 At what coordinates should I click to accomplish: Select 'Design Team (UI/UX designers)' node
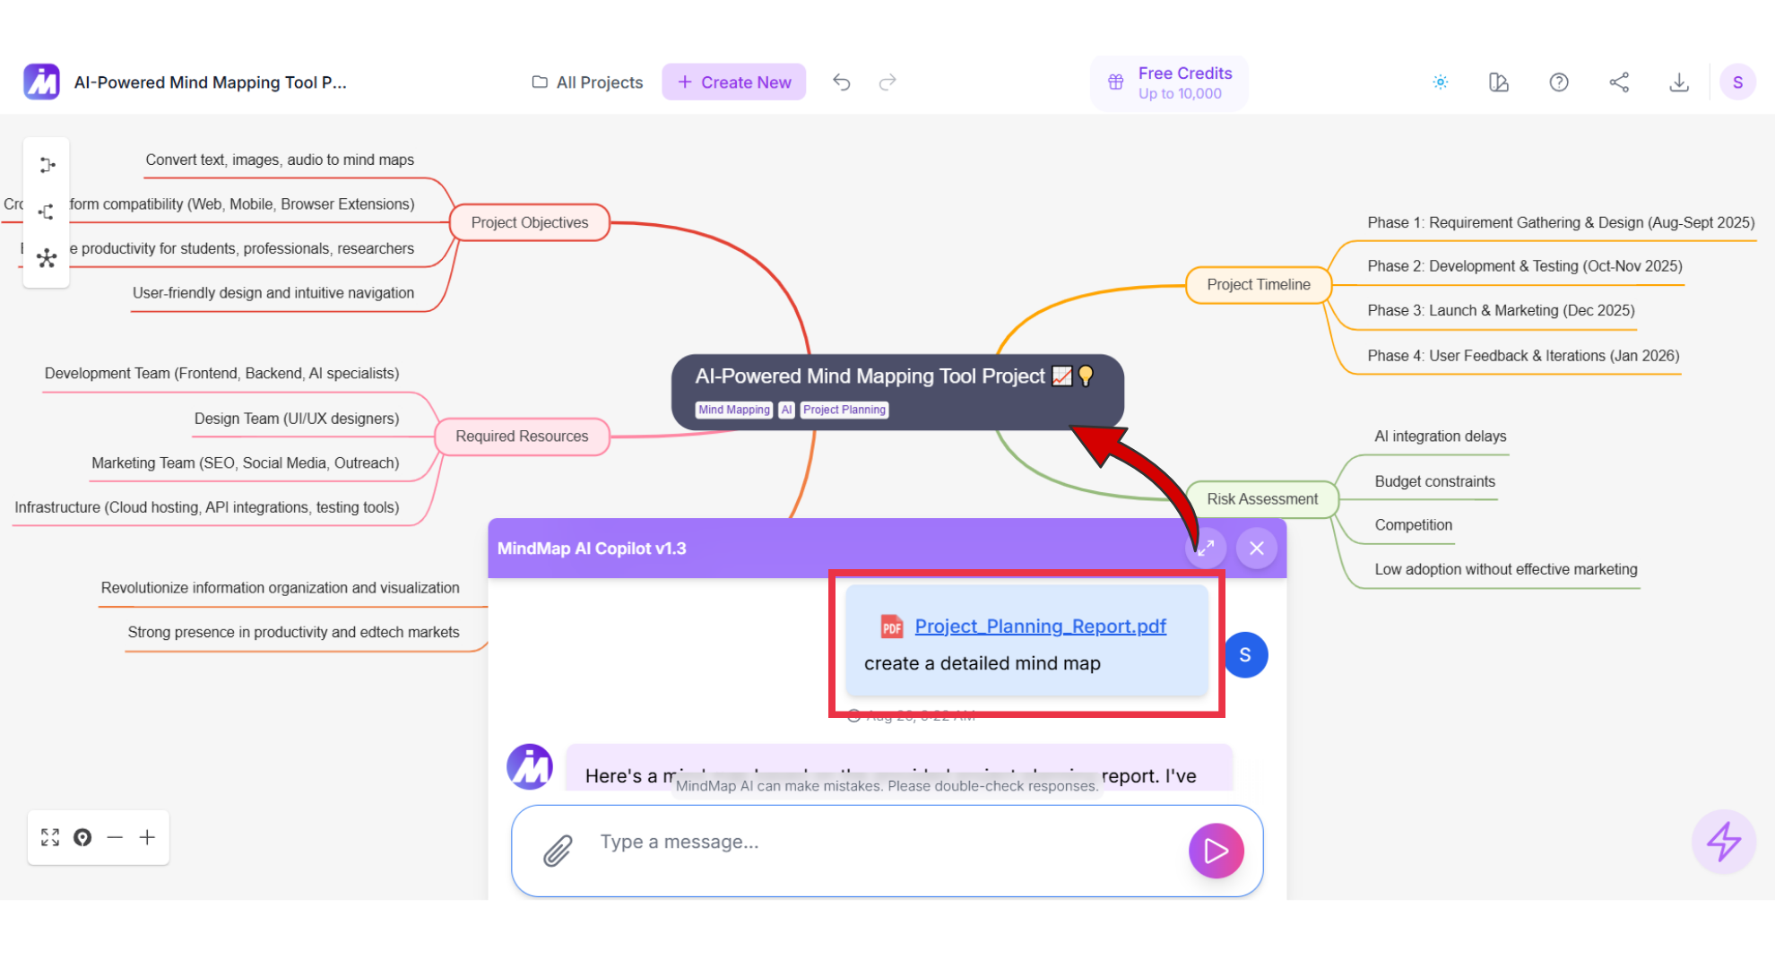click(297, 419)
